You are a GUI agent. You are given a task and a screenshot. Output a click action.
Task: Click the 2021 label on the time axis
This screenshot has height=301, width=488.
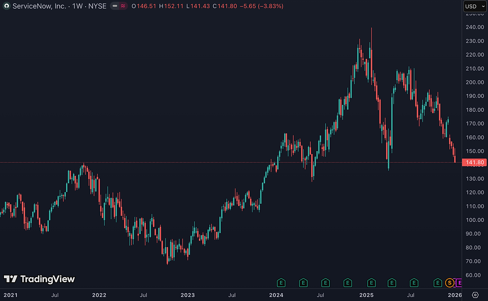point(10,295)
